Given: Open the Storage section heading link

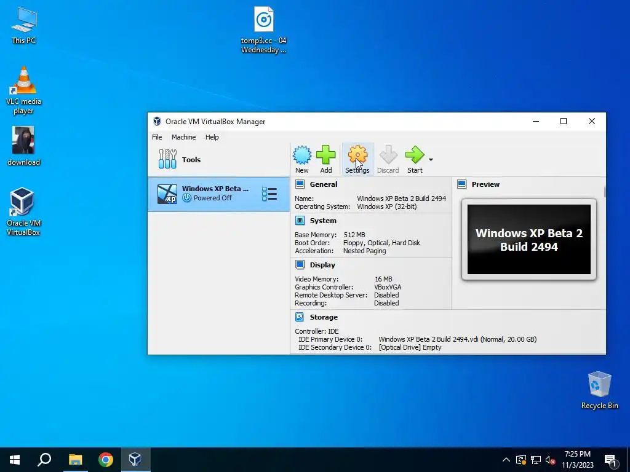Looking at the screenshot, I should coord(324,317).
